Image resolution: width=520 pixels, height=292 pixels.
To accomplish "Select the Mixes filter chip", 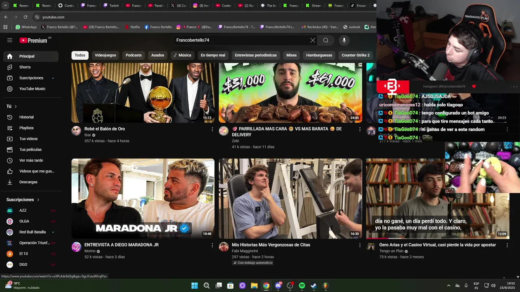I will coord(291,55).
